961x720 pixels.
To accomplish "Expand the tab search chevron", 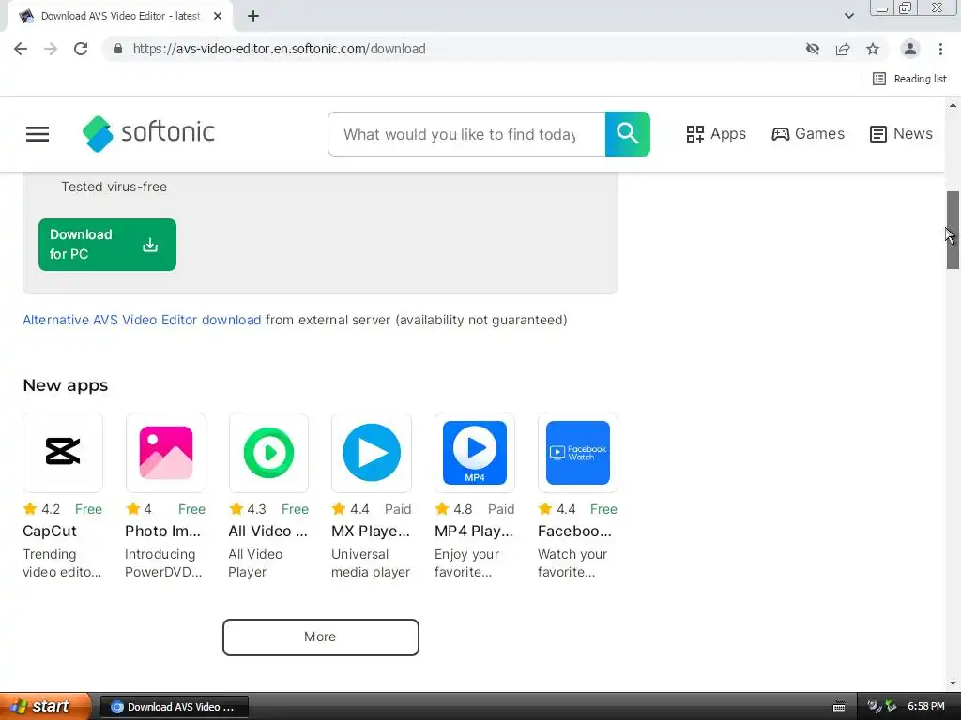I will [x=848, y=16].
